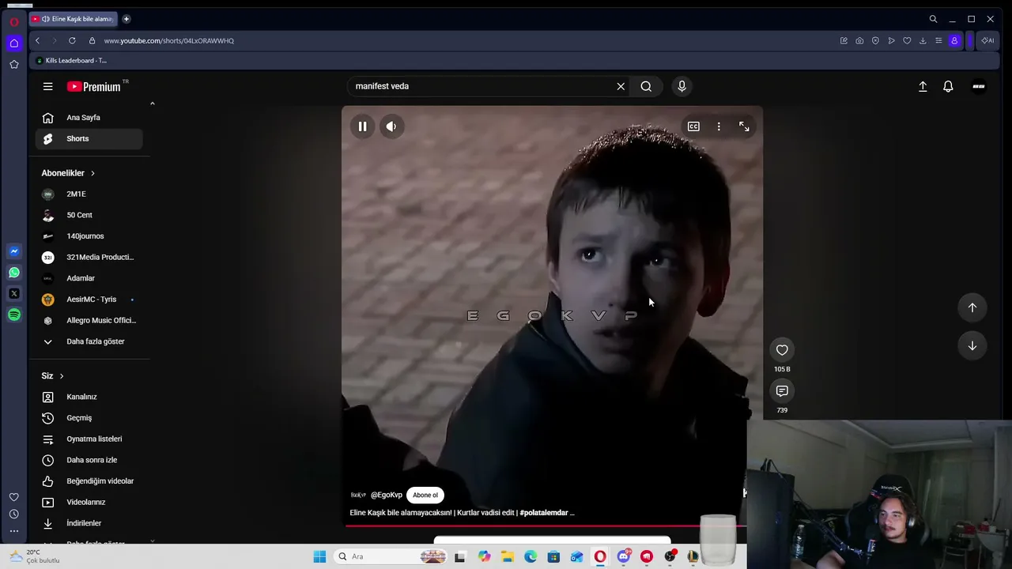This screenshot has height=569, width=1012.
Task: Like the Short with heart icon
Action: (782, 350)
